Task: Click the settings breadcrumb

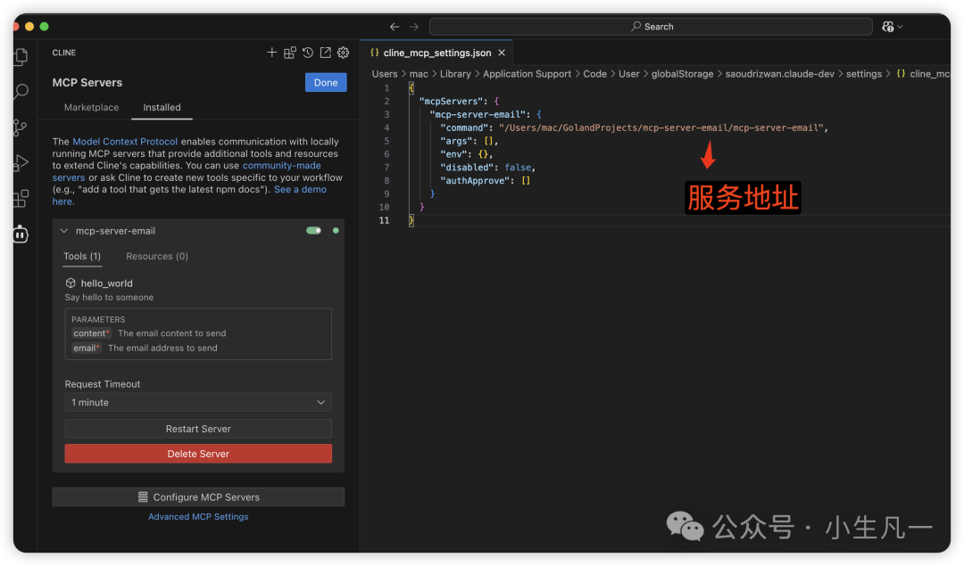Action: pos(864,74)
